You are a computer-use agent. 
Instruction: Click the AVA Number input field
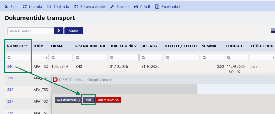tap(31, 31)
